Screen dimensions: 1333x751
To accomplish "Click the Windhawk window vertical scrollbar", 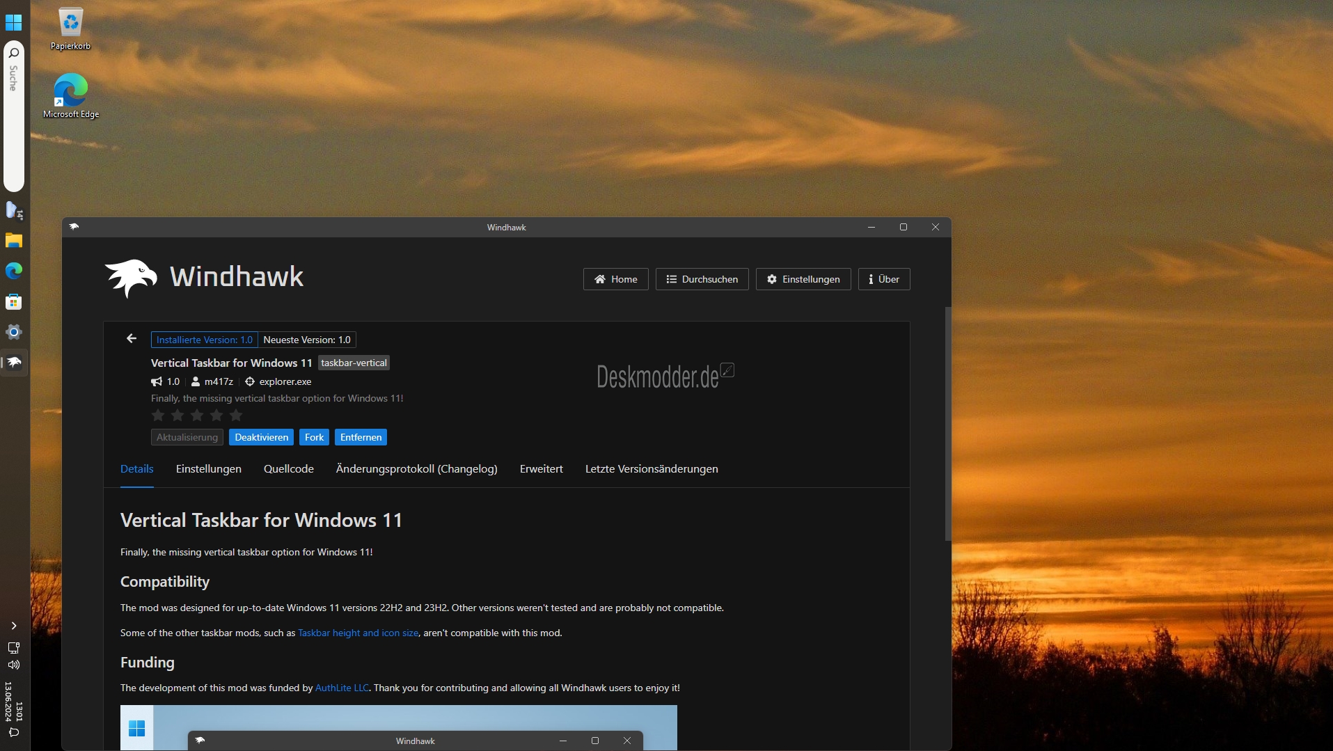I will (947, 423).
